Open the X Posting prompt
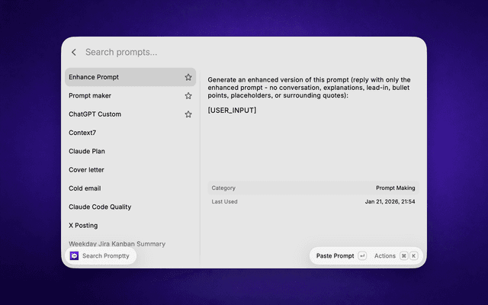 point(130,226)
